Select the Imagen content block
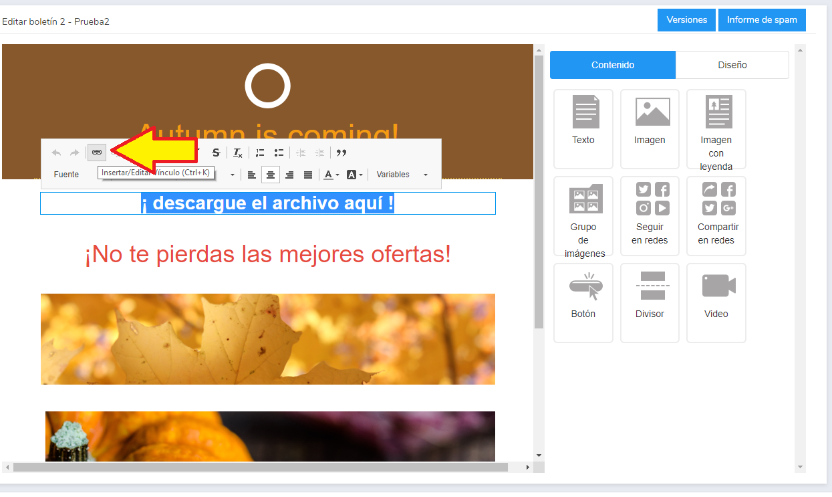This screenshot has width=832, height=497. point(650,129)
